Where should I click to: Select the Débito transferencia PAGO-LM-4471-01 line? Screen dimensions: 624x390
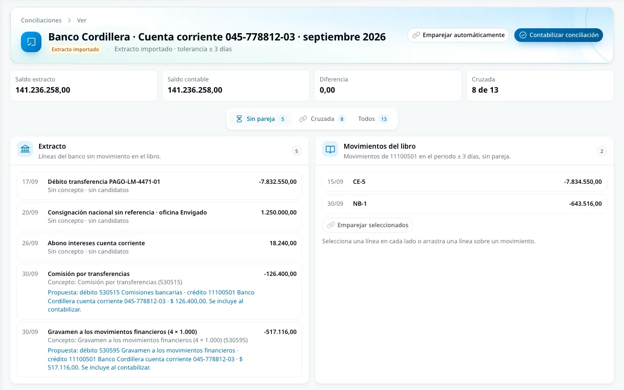(x=159, y=186)
